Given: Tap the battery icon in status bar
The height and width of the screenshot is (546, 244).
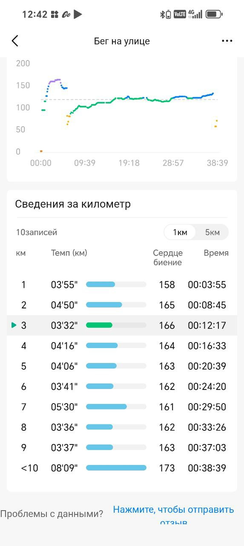Looking at the screenshot, I should click(x=214, y=14).
